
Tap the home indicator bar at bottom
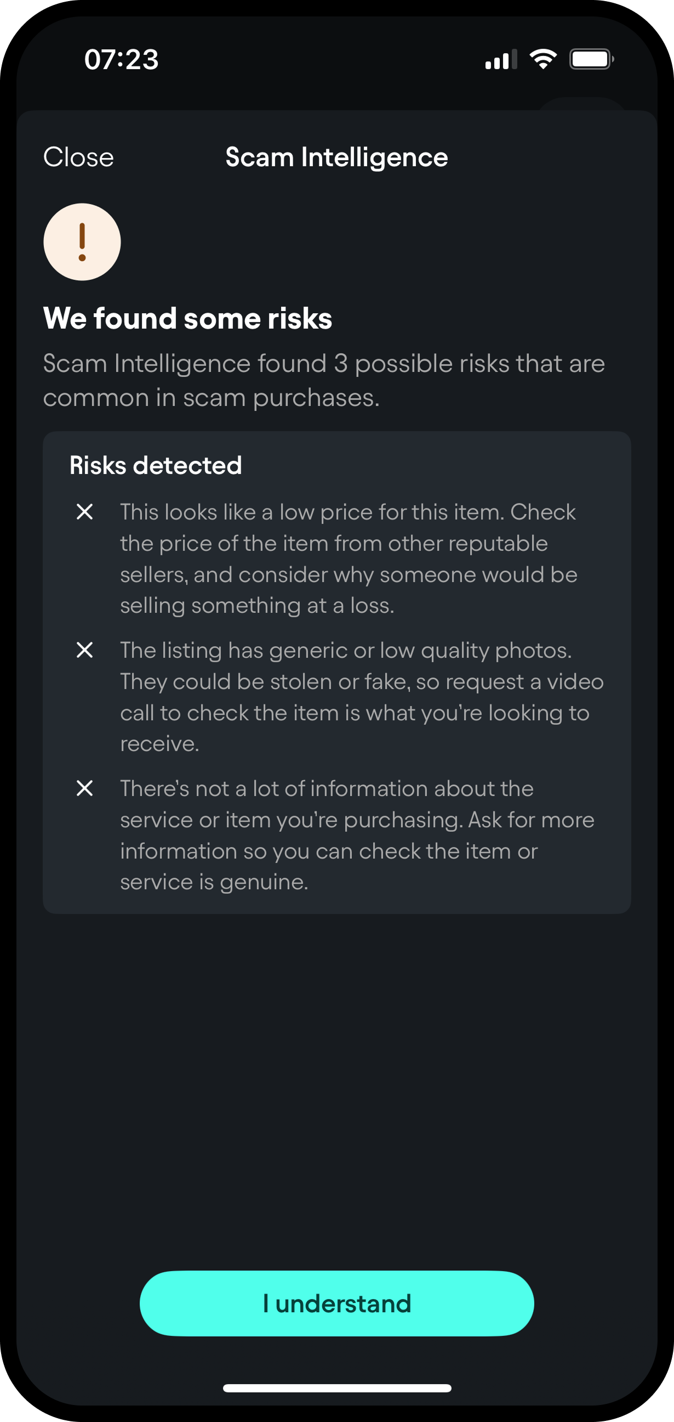pos(337,1388)
